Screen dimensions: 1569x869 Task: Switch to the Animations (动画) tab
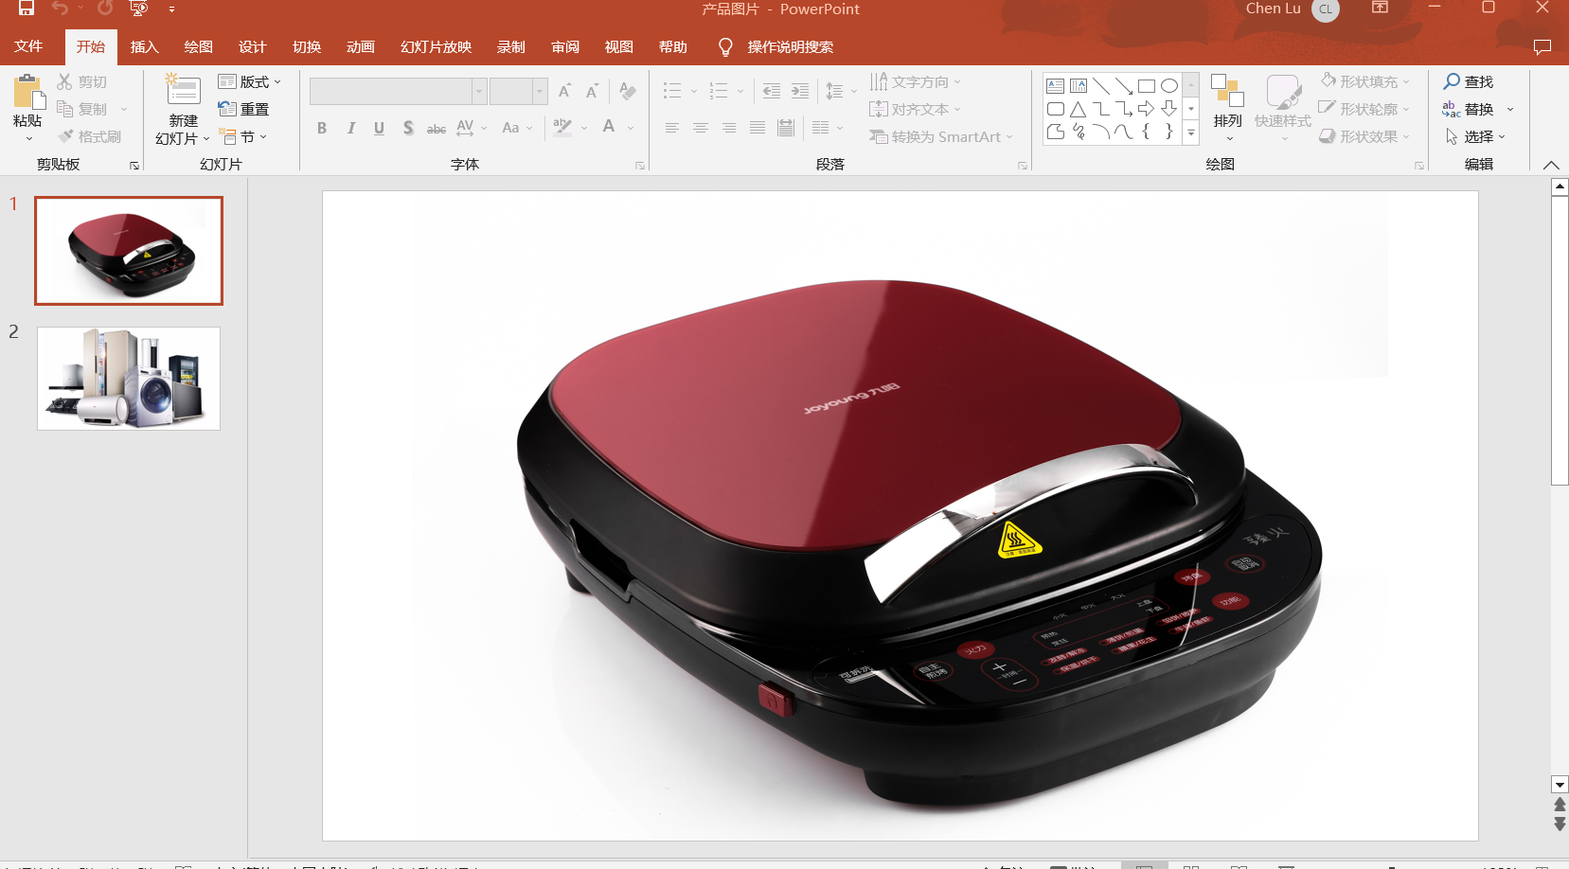(360, 46)
